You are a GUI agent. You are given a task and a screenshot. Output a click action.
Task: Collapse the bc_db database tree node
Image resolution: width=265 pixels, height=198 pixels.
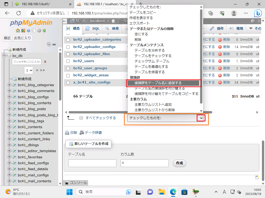4,56
